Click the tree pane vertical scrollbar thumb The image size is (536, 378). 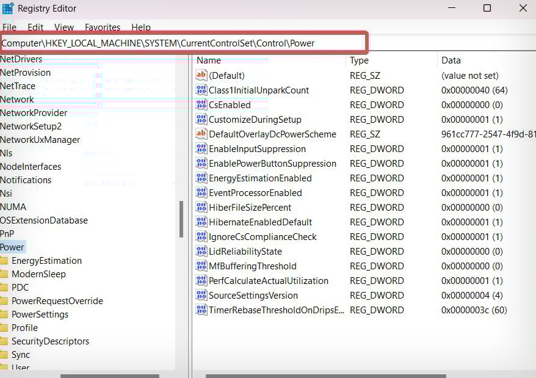[x=181, y=219]
